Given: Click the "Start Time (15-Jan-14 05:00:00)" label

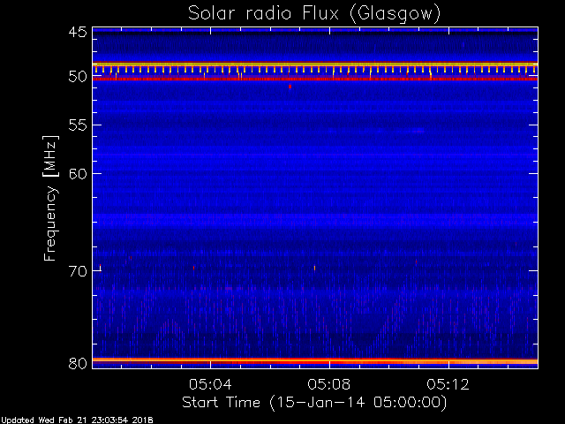Looking at the screenshot, I should pyautogui.click(x=313, y=402).
